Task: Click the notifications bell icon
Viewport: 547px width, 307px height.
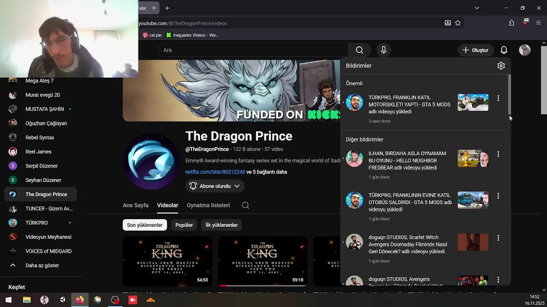Action: point(504,50)
